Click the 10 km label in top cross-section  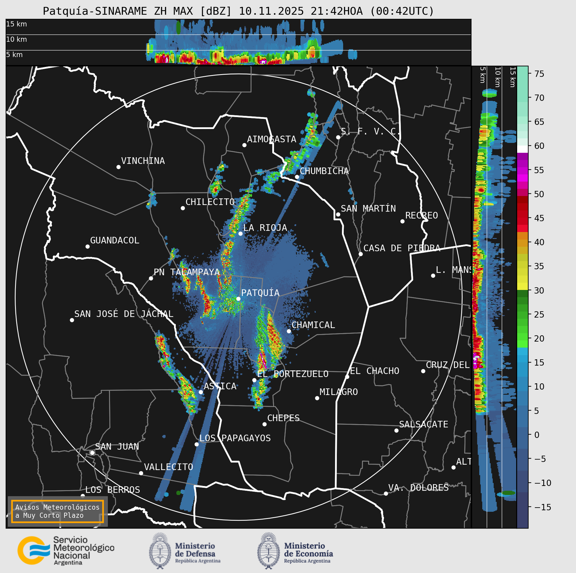coord(17,39)
